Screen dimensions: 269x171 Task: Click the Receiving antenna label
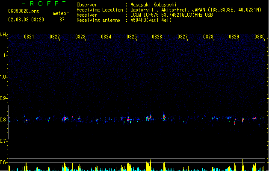(x=98, y=20)
